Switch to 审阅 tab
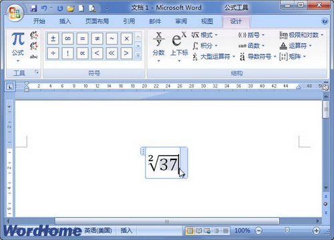Screen dimensions: 334x240 [x=181, y=21]
